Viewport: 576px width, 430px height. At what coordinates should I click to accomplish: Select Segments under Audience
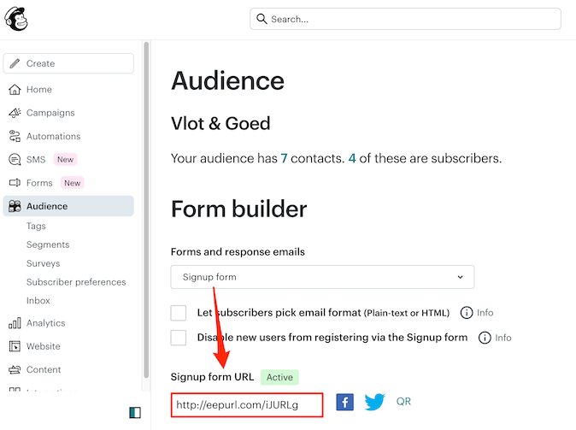tap(48, 244)
